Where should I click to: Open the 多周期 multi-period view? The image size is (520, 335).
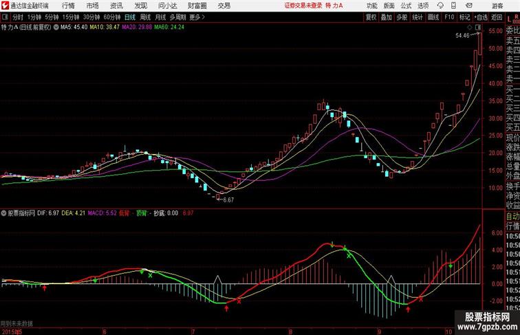tap(177, 17)
